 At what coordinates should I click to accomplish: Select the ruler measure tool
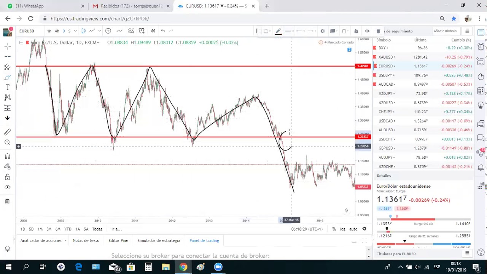click(7, 132)
